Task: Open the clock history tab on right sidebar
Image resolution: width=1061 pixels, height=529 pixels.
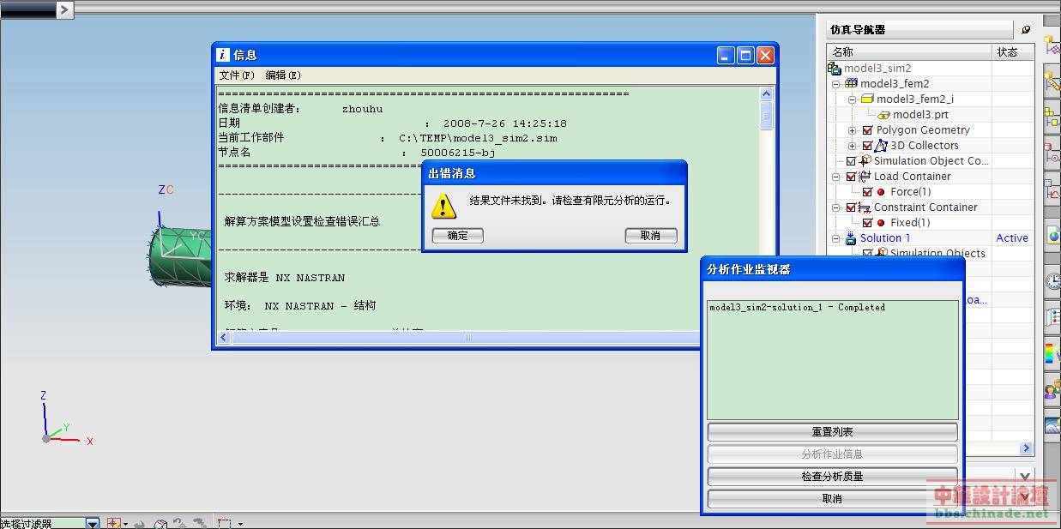Action: (1052, 280)
